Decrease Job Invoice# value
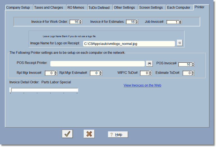This screenshot has height=147, width=216. [x=180, y=23]
